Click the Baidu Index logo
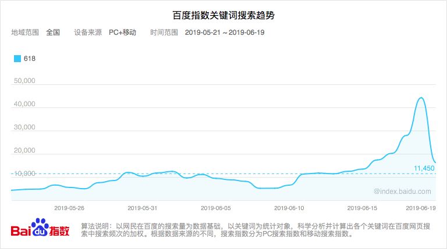This screenshot has width=447, height=249. click(40, 228)
